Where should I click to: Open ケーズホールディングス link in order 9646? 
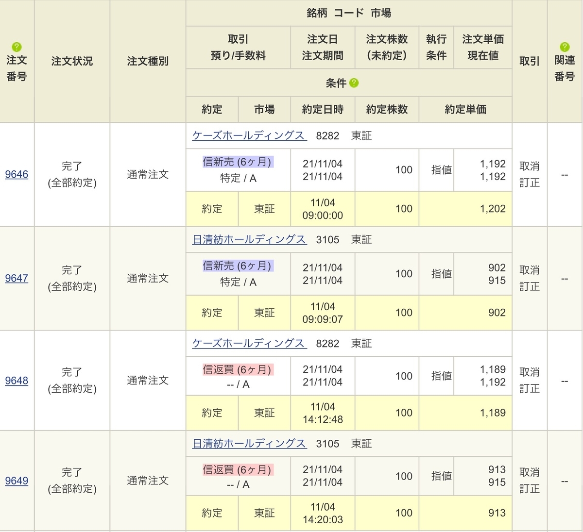tap(249, 135)
